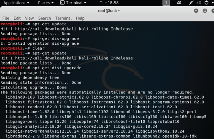The width and height of the screenshot is (214, 139).
Task: Open the View menu
Action: pyautogui.click(x=29, y=18)
